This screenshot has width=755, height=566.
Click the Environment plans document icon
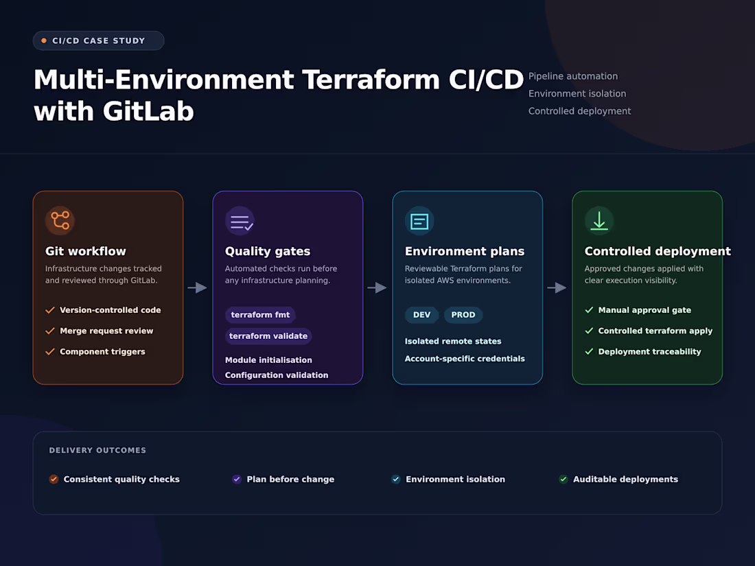[x=419, y=221]
